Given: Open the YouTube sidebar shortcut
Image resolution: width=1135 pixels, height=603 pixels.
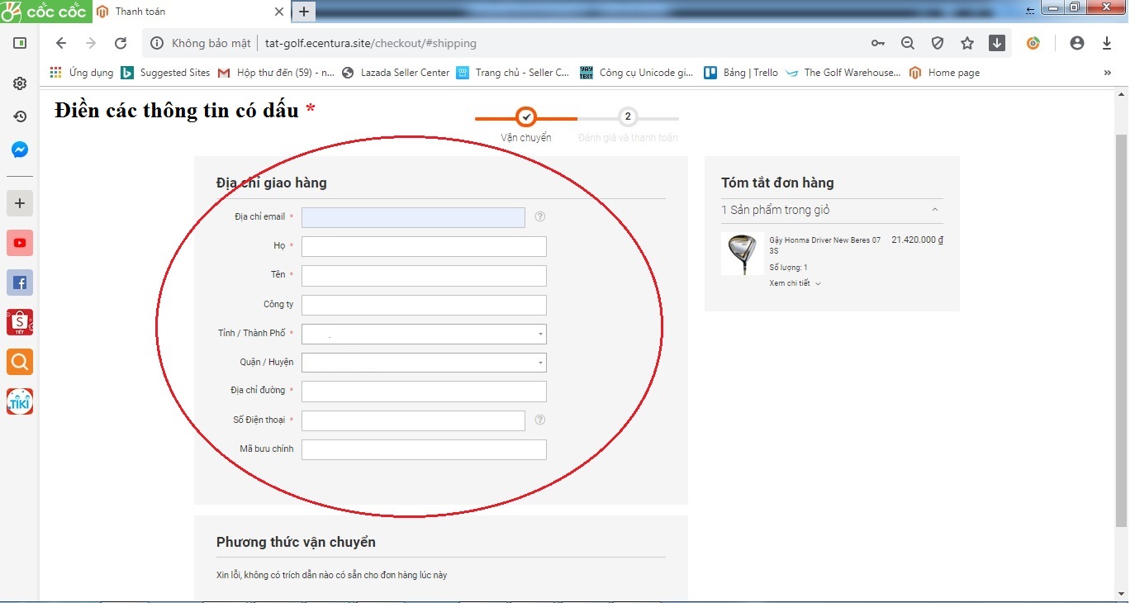Looking at the screenshot, I should [20, 243].
